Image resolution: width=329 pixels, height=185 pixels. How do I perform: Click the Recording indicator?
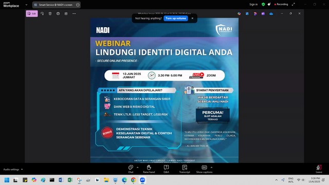(281, 4)
